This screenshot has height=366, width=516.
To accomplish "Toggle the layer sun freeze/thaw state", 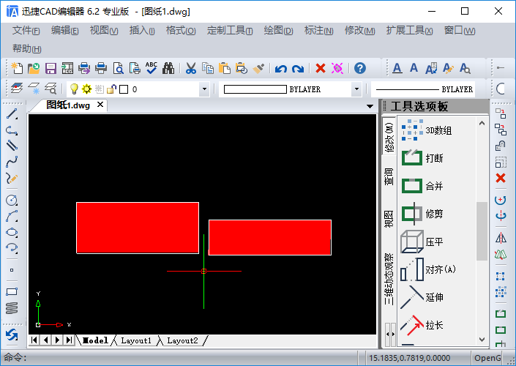I will 86,89.
